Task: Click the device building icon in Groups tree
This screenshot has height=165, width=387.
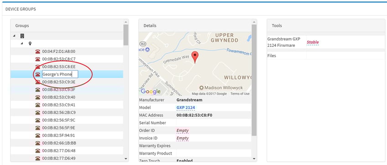Action: [x=22, y=36]
